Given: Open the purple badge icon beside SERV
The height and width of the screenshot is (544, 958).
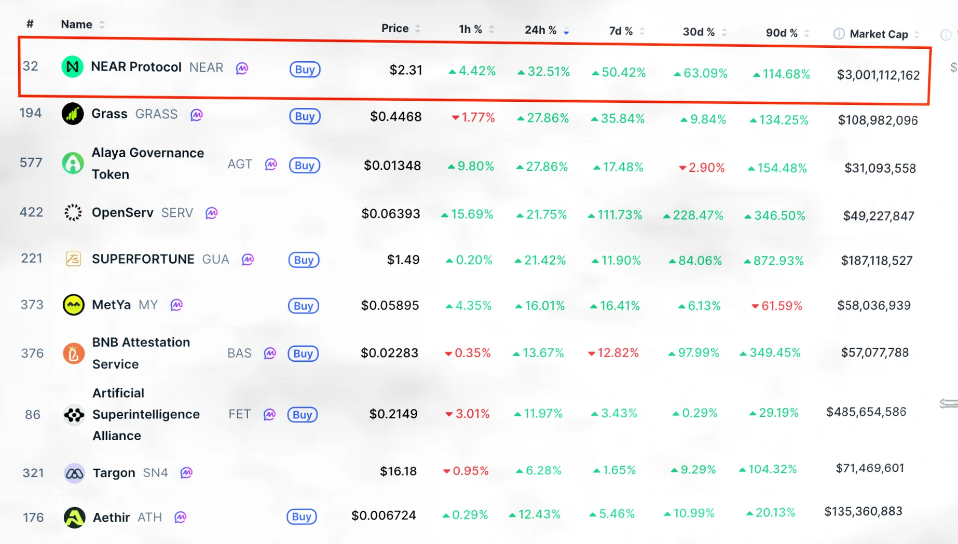Looking at the screenshot, I should 211,213.
